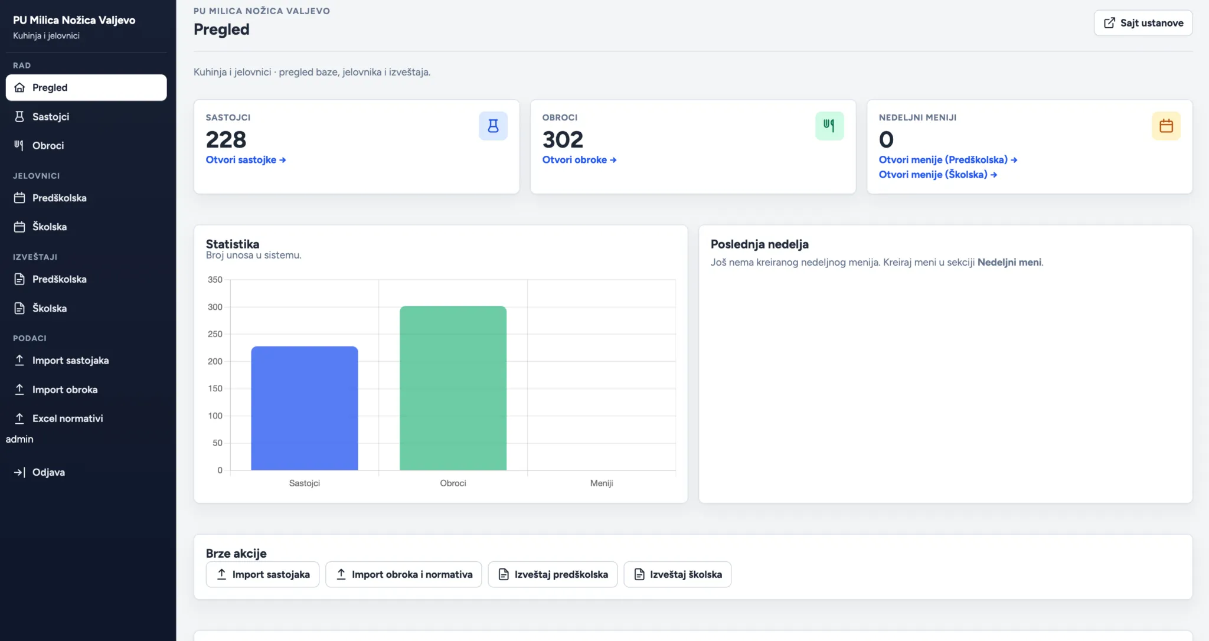This screenshot has height=641, width=1209.
Task: Click Odjava to log out
Action: click(x=86, y=472)
